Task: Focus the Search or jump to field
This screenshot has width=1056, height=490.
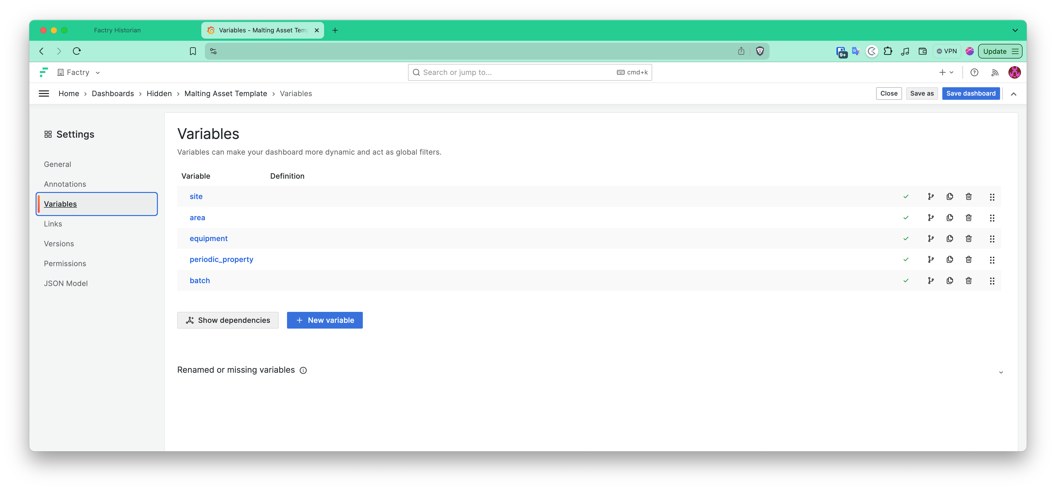Action: click(529, 73)
